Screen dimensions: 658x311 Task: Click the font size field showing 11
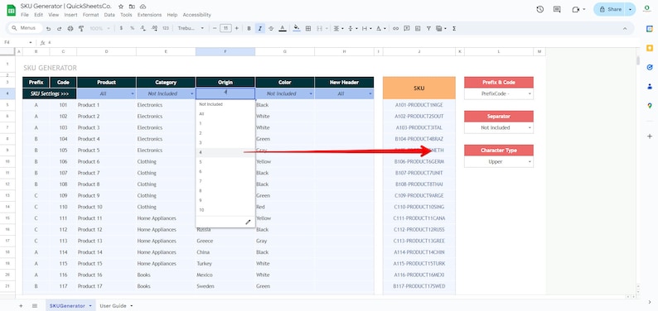click(225, 28)
